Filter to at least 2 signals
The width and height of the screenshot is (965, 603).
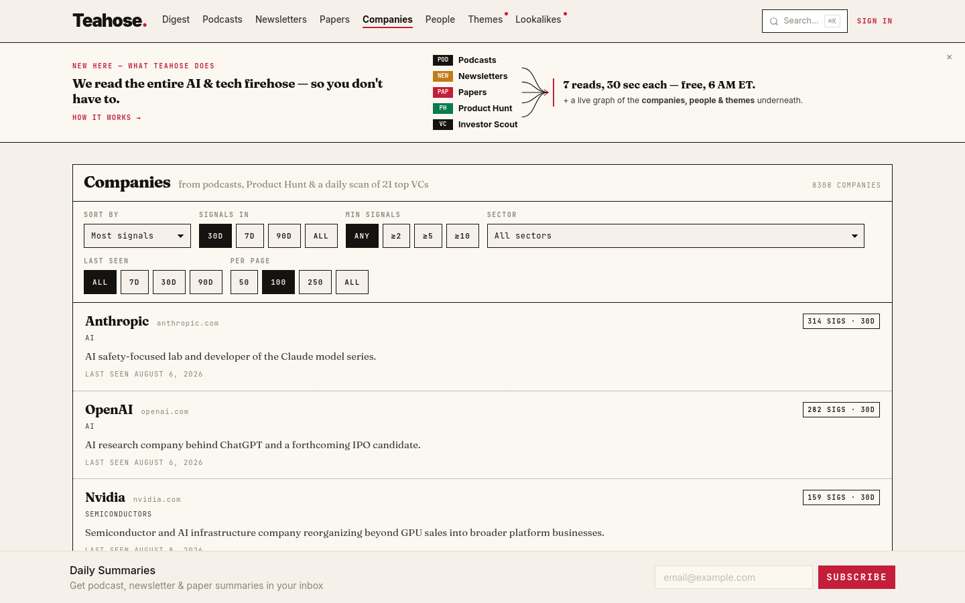coord(396,236)
